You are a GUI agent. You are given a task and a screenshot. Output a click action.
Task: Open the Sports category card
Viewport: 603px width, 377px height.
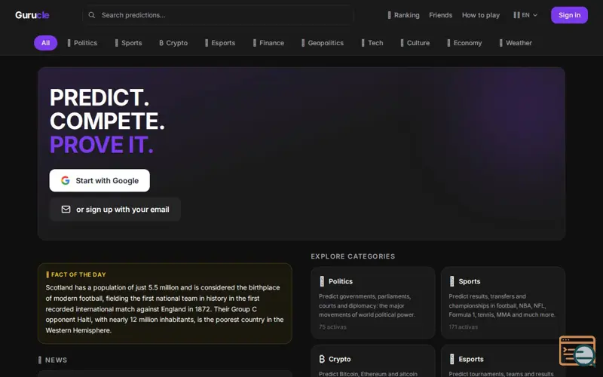[x=503, y=303]
